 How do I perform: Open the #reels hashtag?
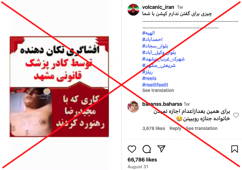[x=149, y=78]
